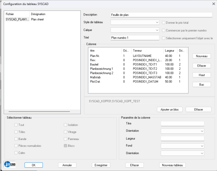217x171 pixels.
Task: Expand the Fond dropdown
Action: tap(182, 146)
